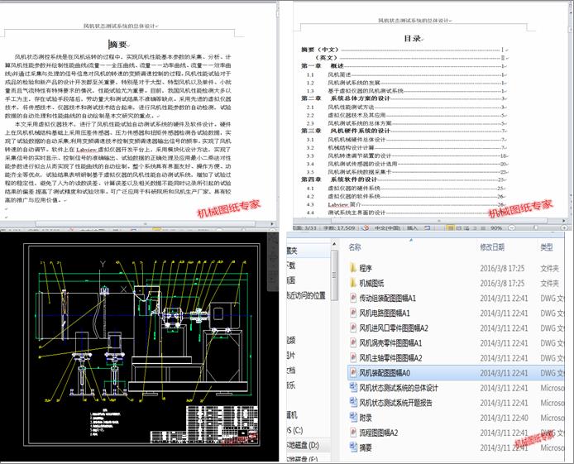Click the underlined word Labview in abstract text
Image resolution: width=574 pixels, height=464 pixels.
pyautogui.click(x=86, y=150)
